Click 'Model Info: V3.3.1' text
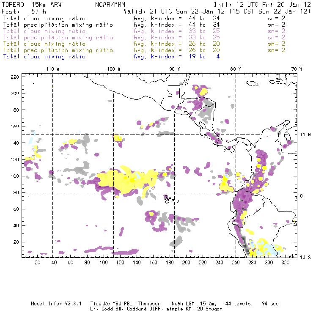The width and height of the screenshot is (313, 313). click(x=56, y=304)
